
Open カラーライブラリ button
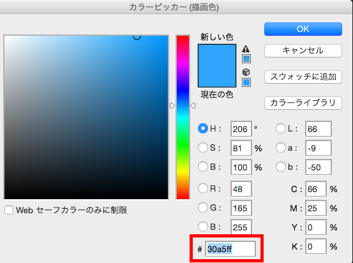[x=303, y=103]
